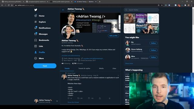The image size is (194, 109).
Task: Open the browser extensions puzzle icon
Action: [185, 5]
